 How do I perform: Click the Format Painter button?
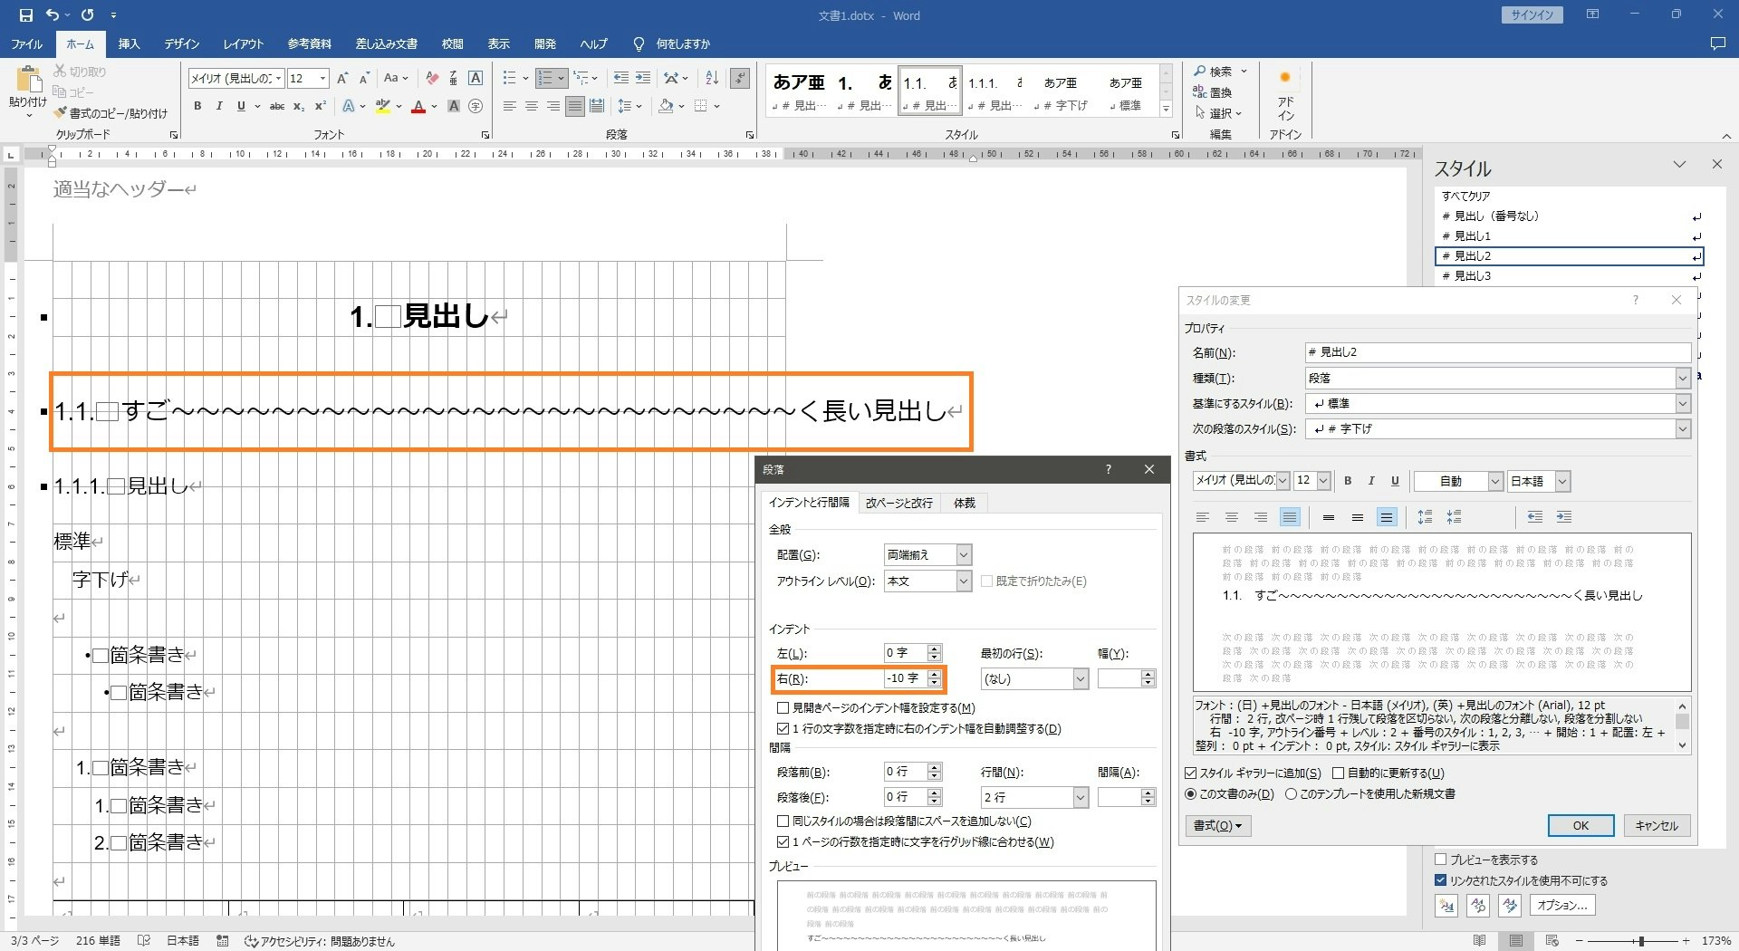point(110,113)
